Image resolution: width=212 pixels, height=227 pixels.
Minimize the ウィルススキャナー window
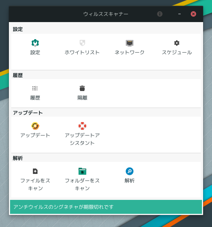(x=180, y=14)
